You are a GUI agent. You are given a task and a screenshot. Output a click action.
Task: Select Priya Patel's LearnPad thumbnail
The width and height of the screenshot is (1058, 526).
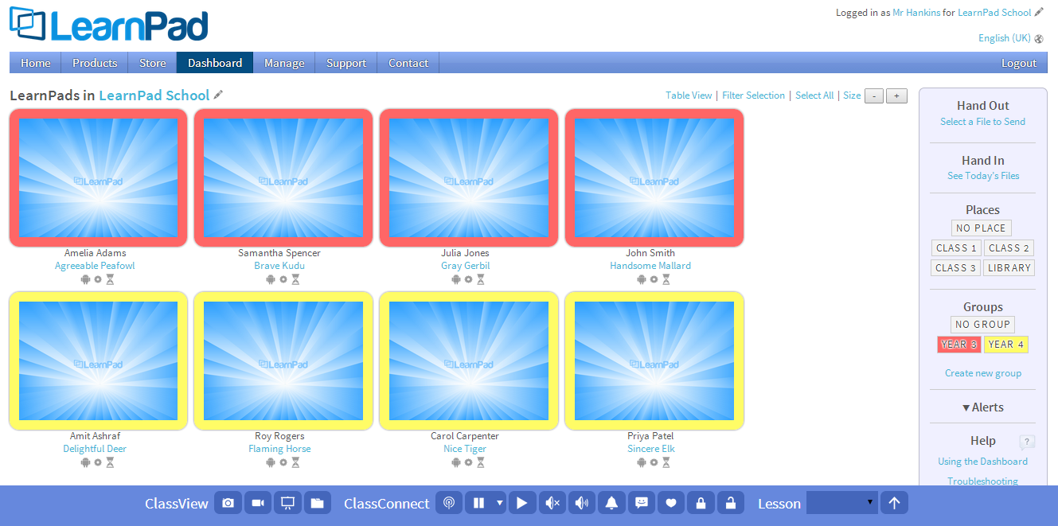tap(654, 360)
